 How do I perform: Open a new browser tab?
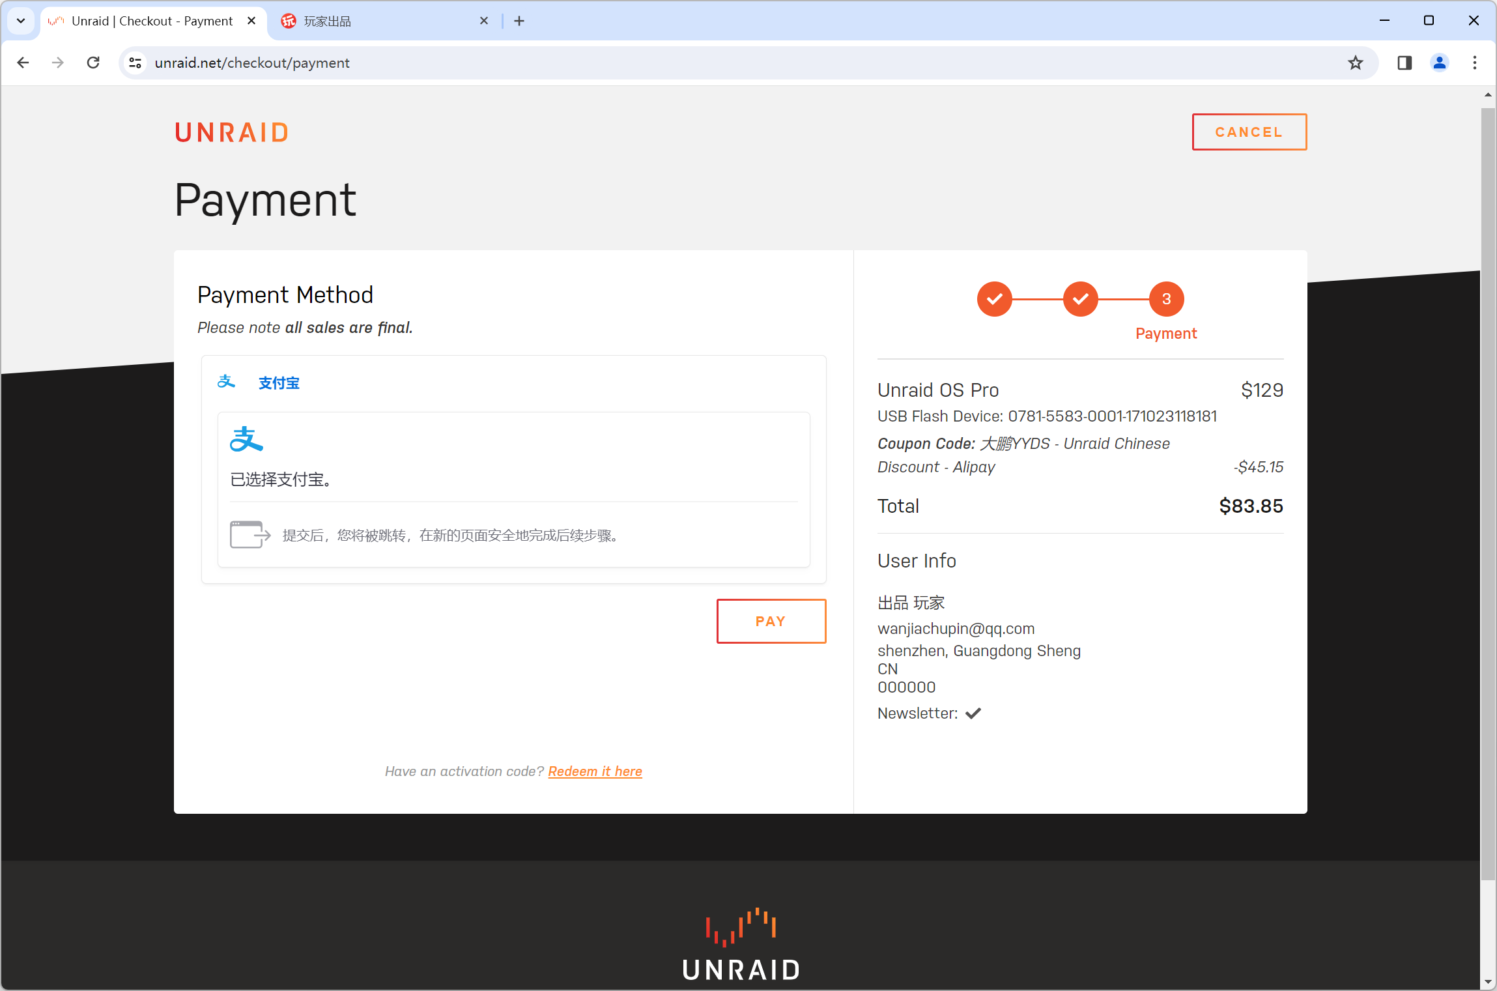(x=519, y=21)
